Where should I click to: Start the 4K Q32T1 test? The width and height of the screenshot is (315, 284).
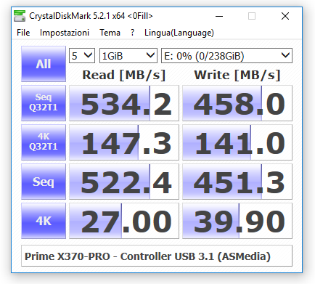pyautogui.click(x=44, y=142)
